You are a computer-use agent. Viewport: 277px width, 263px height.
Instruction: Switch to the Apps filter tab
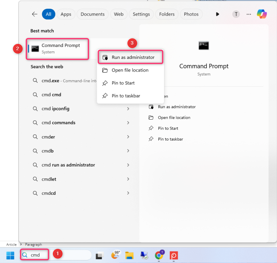click(66, 14)
